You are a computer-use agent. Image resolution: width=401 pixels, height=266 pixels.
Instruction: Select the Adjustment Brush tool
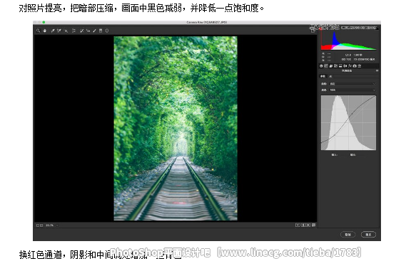point(94,31)
